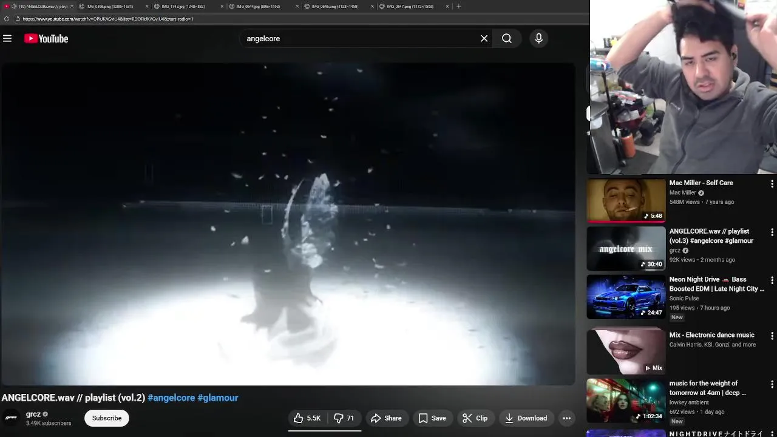
Task: Start voice search with the microphone
Action: tap(538, 38)
